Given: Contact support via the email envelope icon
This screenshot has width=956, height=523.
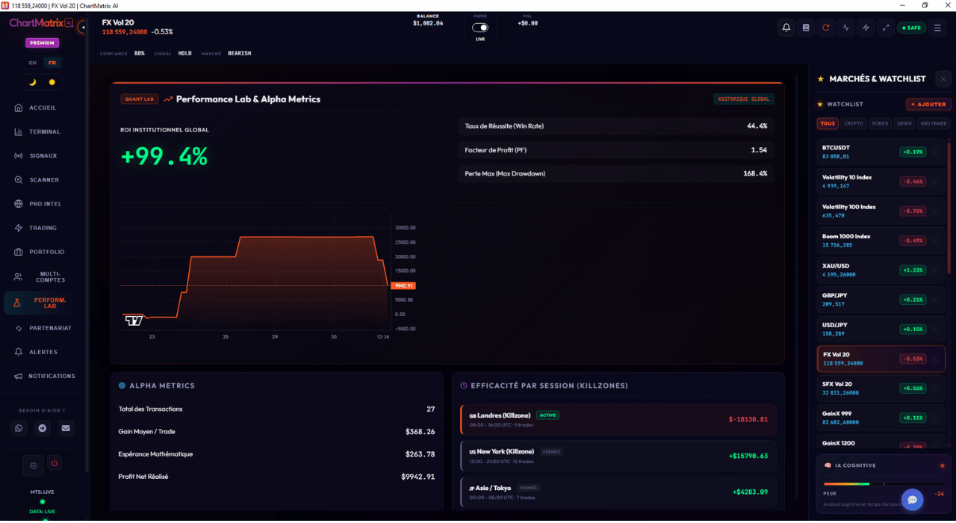Looking at the screenshot, I should click(66, 428).
